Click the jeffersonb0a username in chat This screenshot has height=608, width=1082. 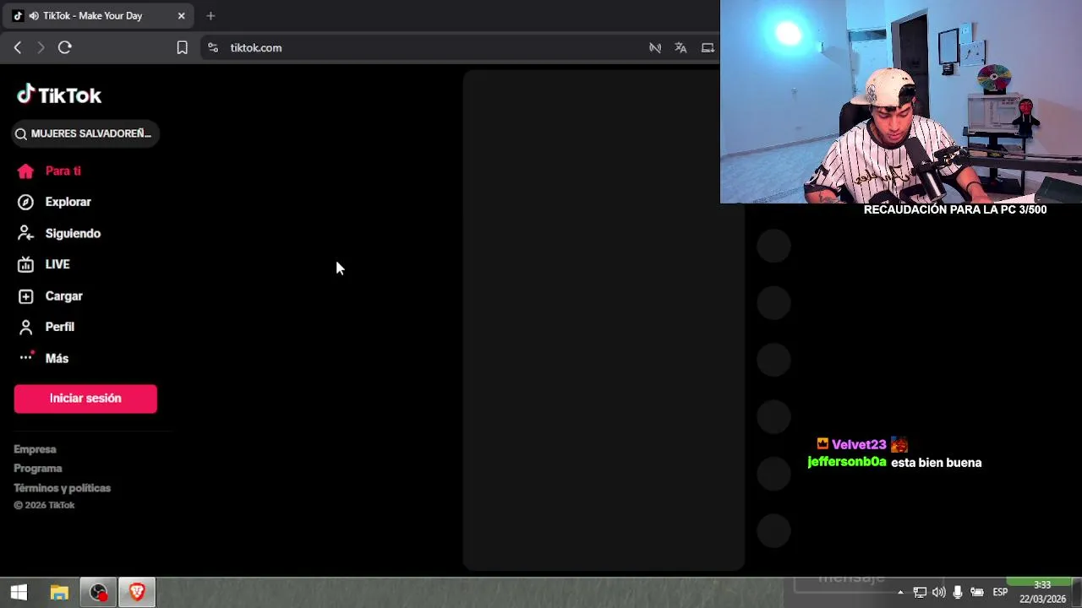click(x=847, y=462)
